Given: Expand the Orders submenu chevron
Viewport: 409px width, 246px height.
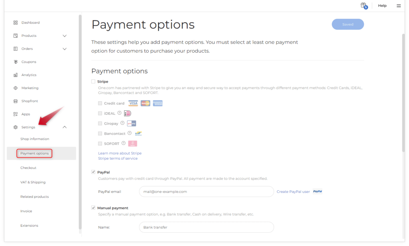Looking at the screenshot, I should tap(65, 49).
